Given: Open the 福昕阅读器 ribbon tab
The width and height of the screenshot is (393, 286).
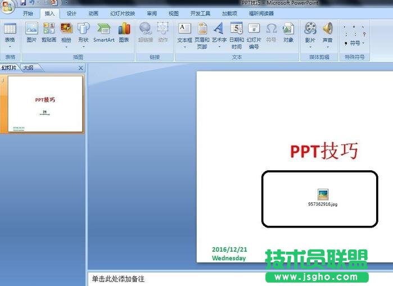Looking at the screenshot, I should pyautogui.click(x=261, y=13).
